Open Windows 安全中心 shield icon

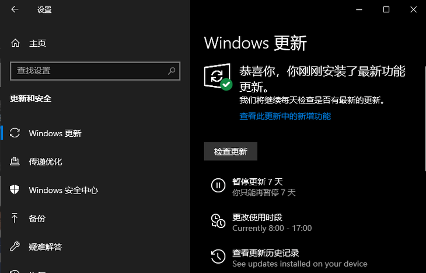point(15,190)
